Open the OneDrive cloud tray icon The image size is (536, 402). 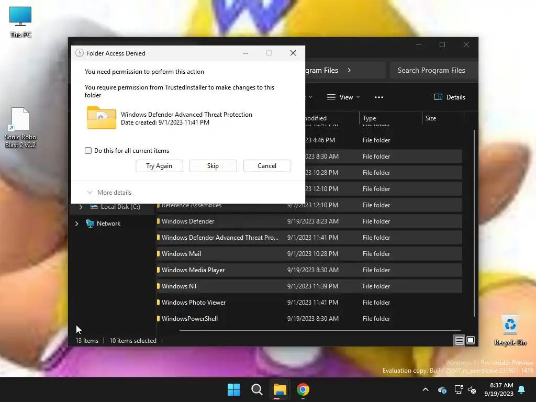coord(442,389)
